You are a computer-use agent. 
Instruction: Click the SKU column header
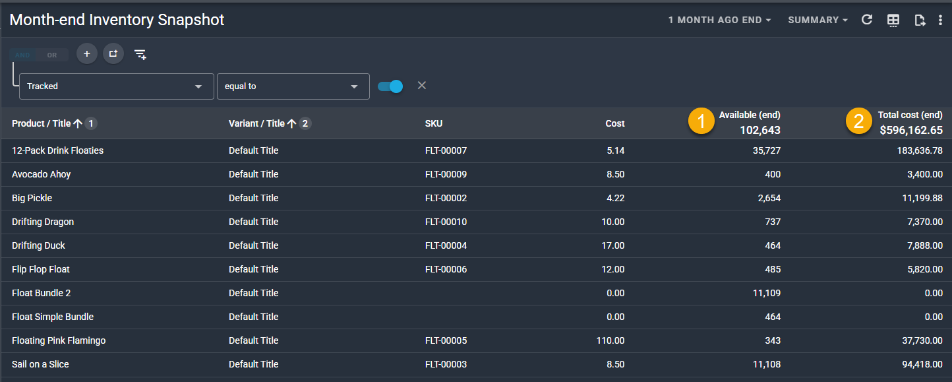434,123
